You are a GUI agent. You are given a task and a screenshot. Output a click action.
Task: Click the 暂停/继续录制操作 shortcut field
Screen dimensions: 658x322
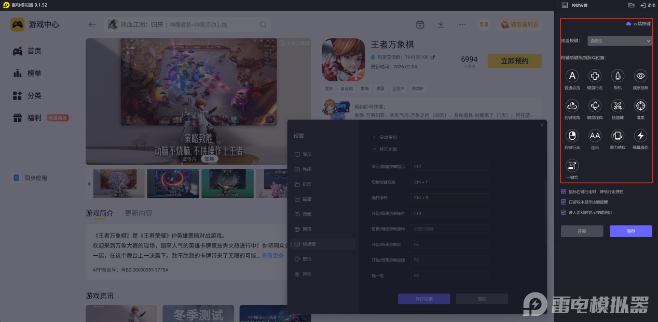pos(450,229)
